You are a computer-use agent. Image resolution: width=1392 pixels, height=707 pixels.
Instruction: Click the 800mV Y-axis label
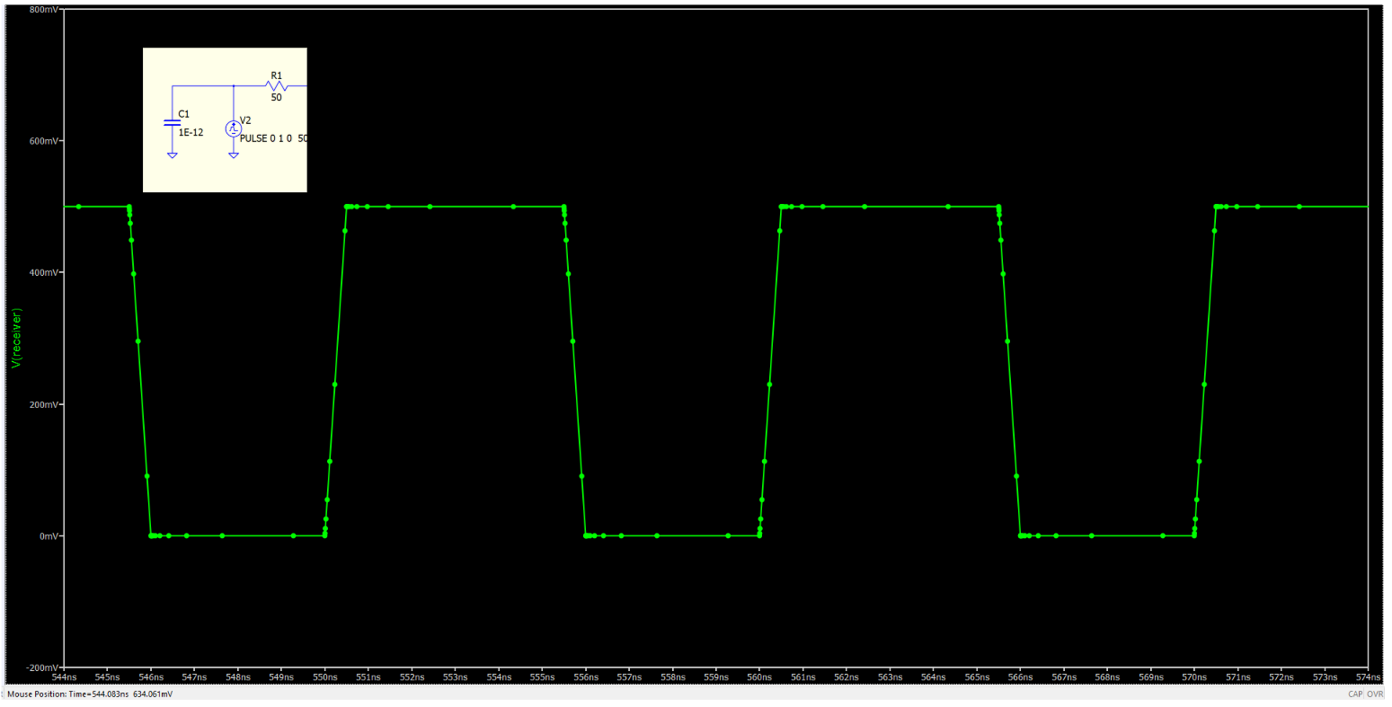pos(44,9)
